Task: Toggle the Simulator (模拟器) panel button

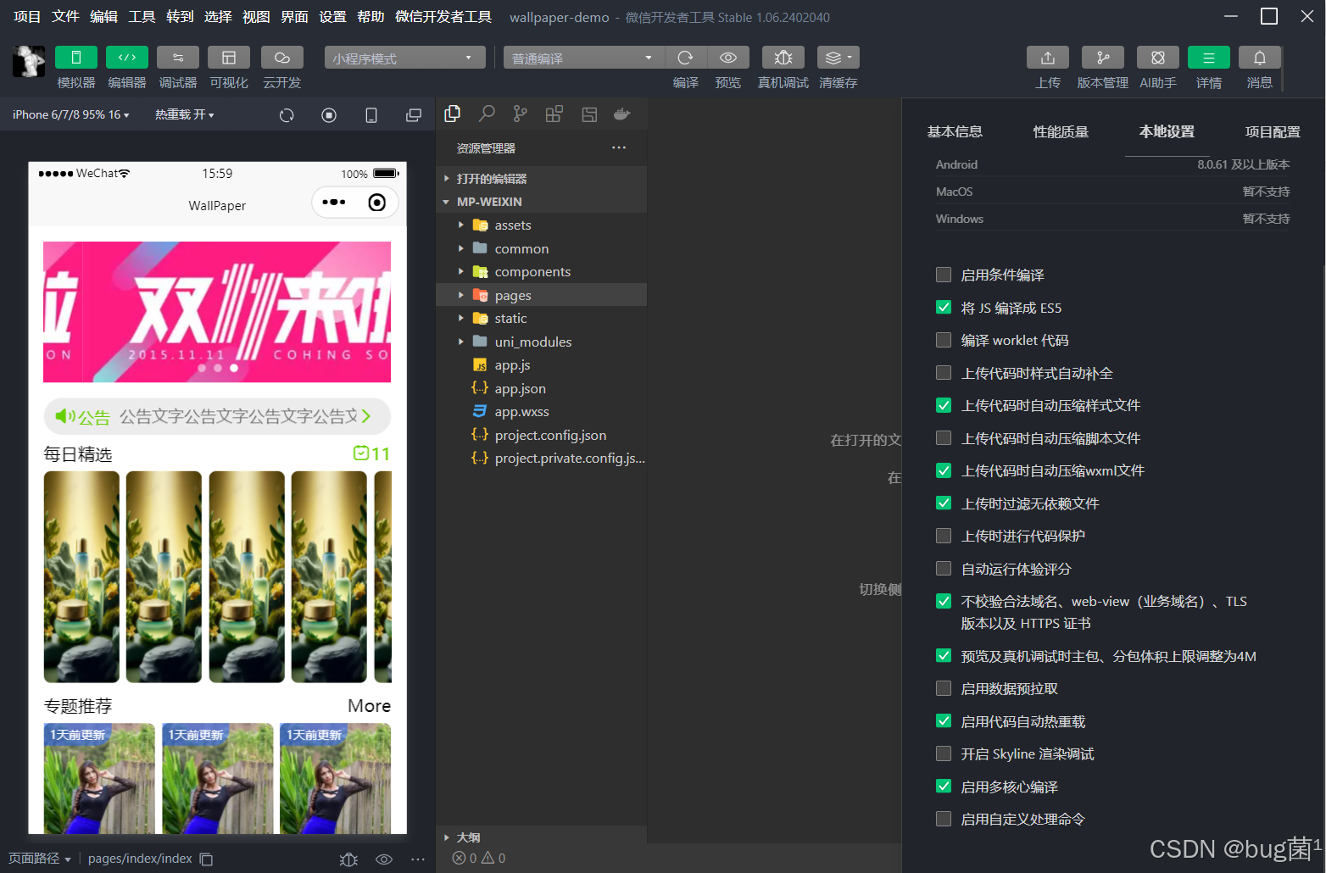Action: pos(76,58)
